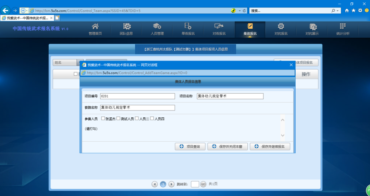Open the browser search box dropdown arrow
This screenshot has width=370, height=196.
pos(338,11)
